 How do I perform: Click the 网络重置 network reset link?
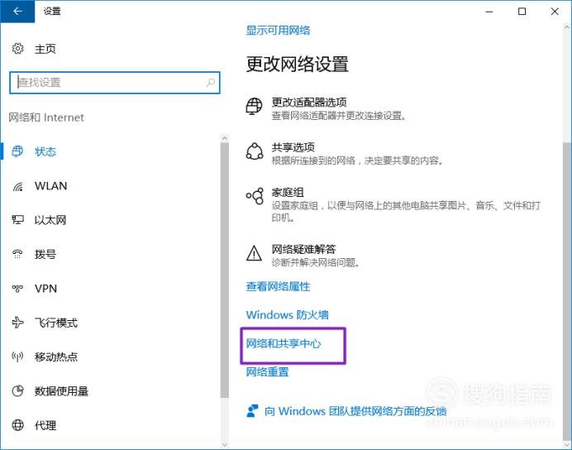tap(267, 372)
